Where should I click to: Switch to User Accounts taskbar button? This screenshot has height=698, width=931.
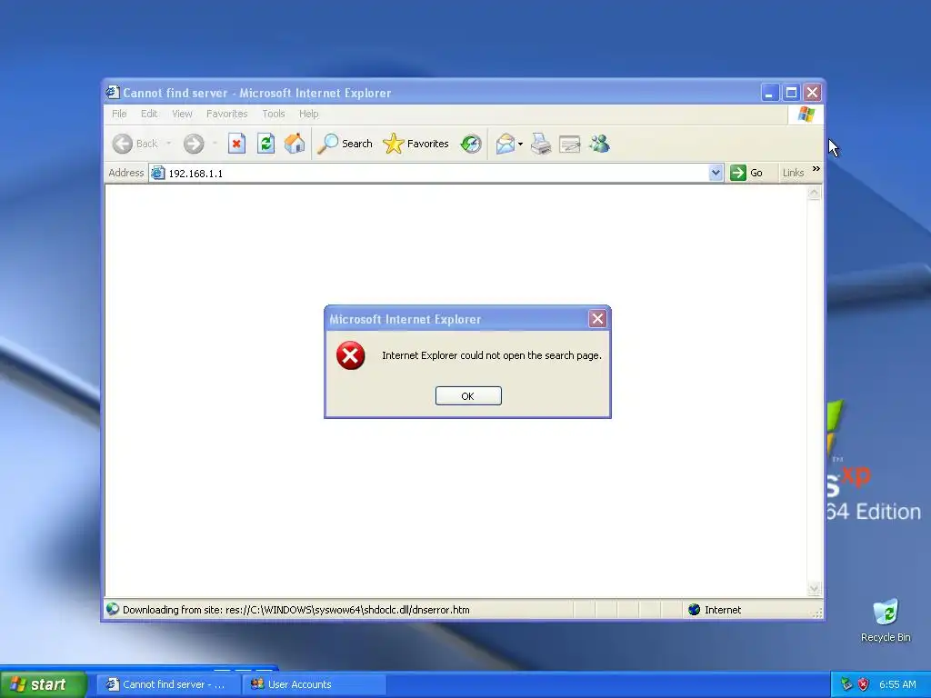(x=313, y=684)
